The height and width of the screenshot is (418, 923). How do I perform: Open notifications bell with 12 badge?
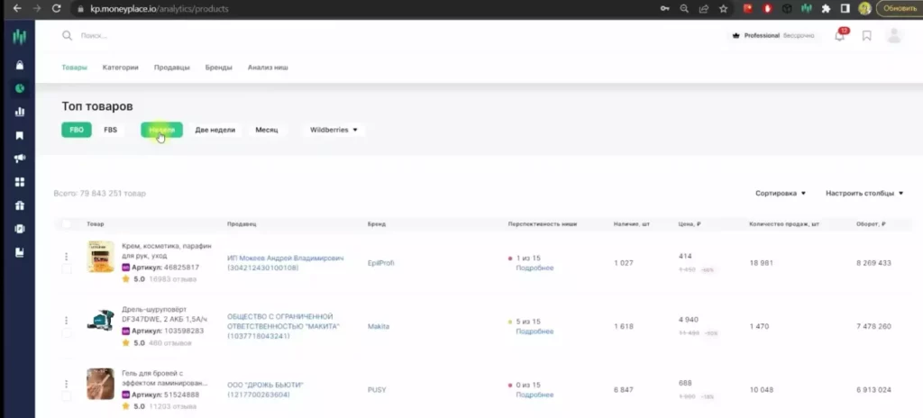[x=840, y=35]
